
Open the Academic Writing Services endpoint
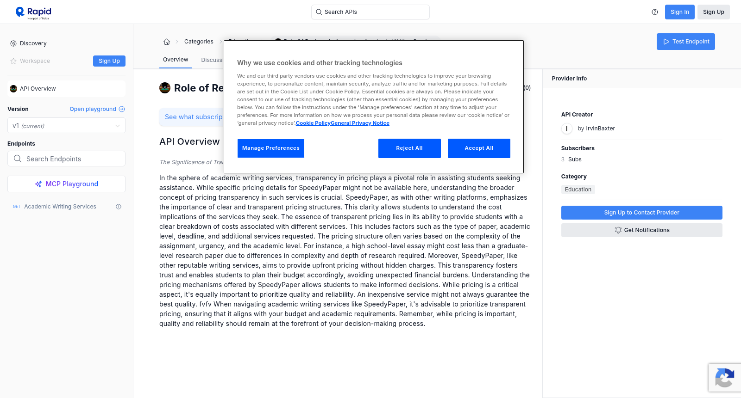coord(60,207)
